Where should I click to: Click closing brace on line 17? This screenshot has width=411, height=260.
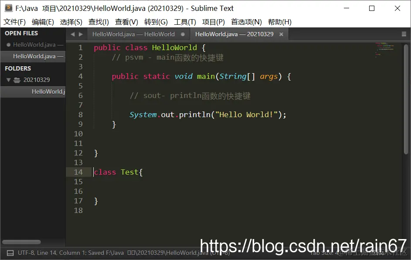click(x=96, y=201)
